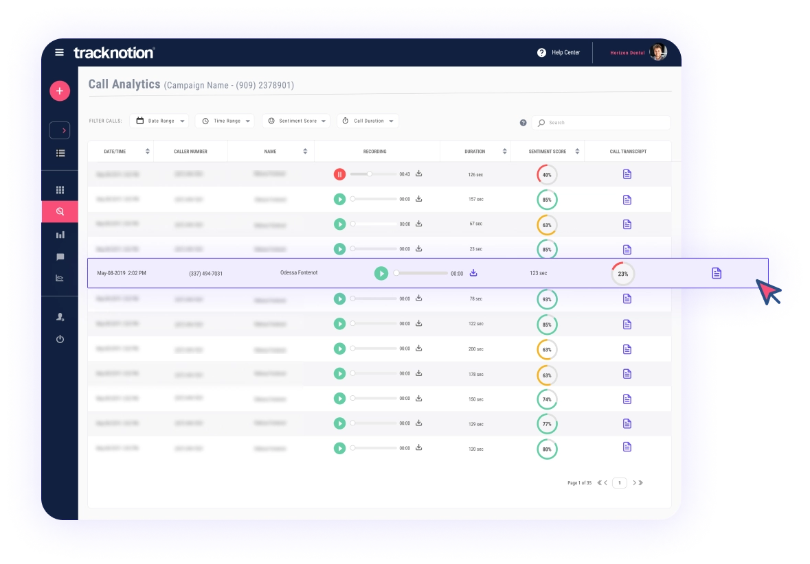
Task: Open the dashboard grid icon in sidebar
Action: [60, 189]
